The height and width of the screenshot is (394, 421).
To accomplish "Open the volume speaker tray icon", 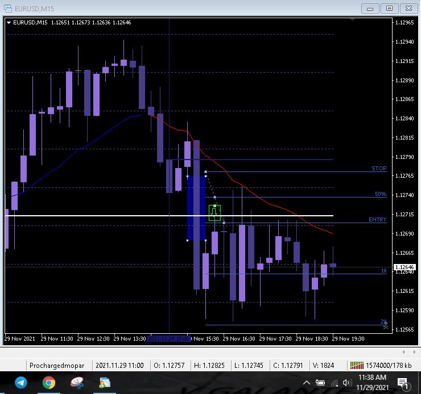I will 347,383.
